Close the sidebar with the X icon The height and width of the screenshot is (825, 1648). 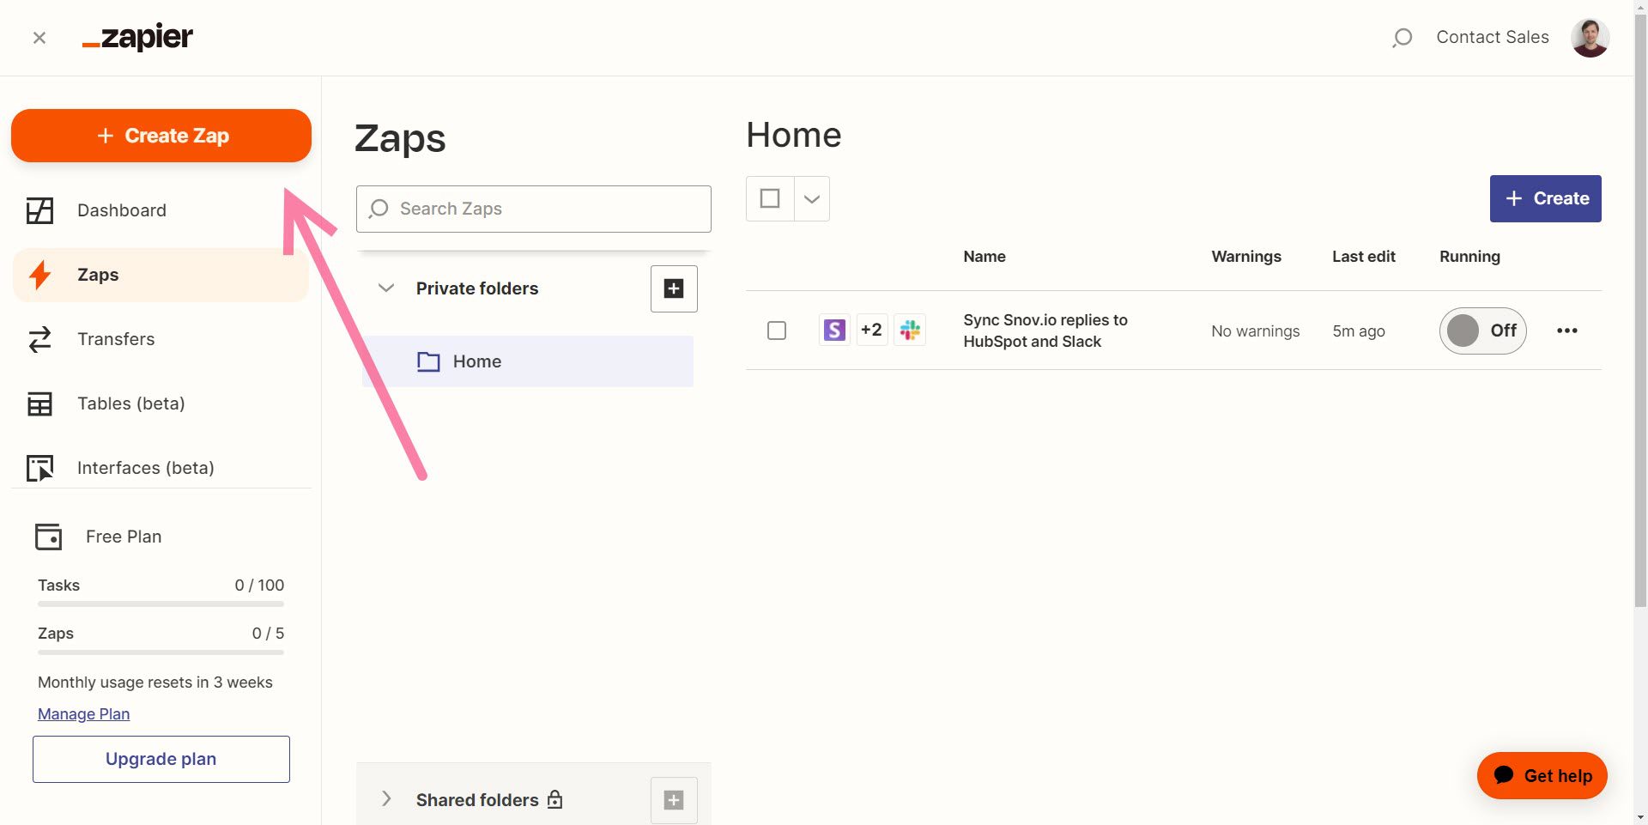pyautogui.click(x=39, y=38)
